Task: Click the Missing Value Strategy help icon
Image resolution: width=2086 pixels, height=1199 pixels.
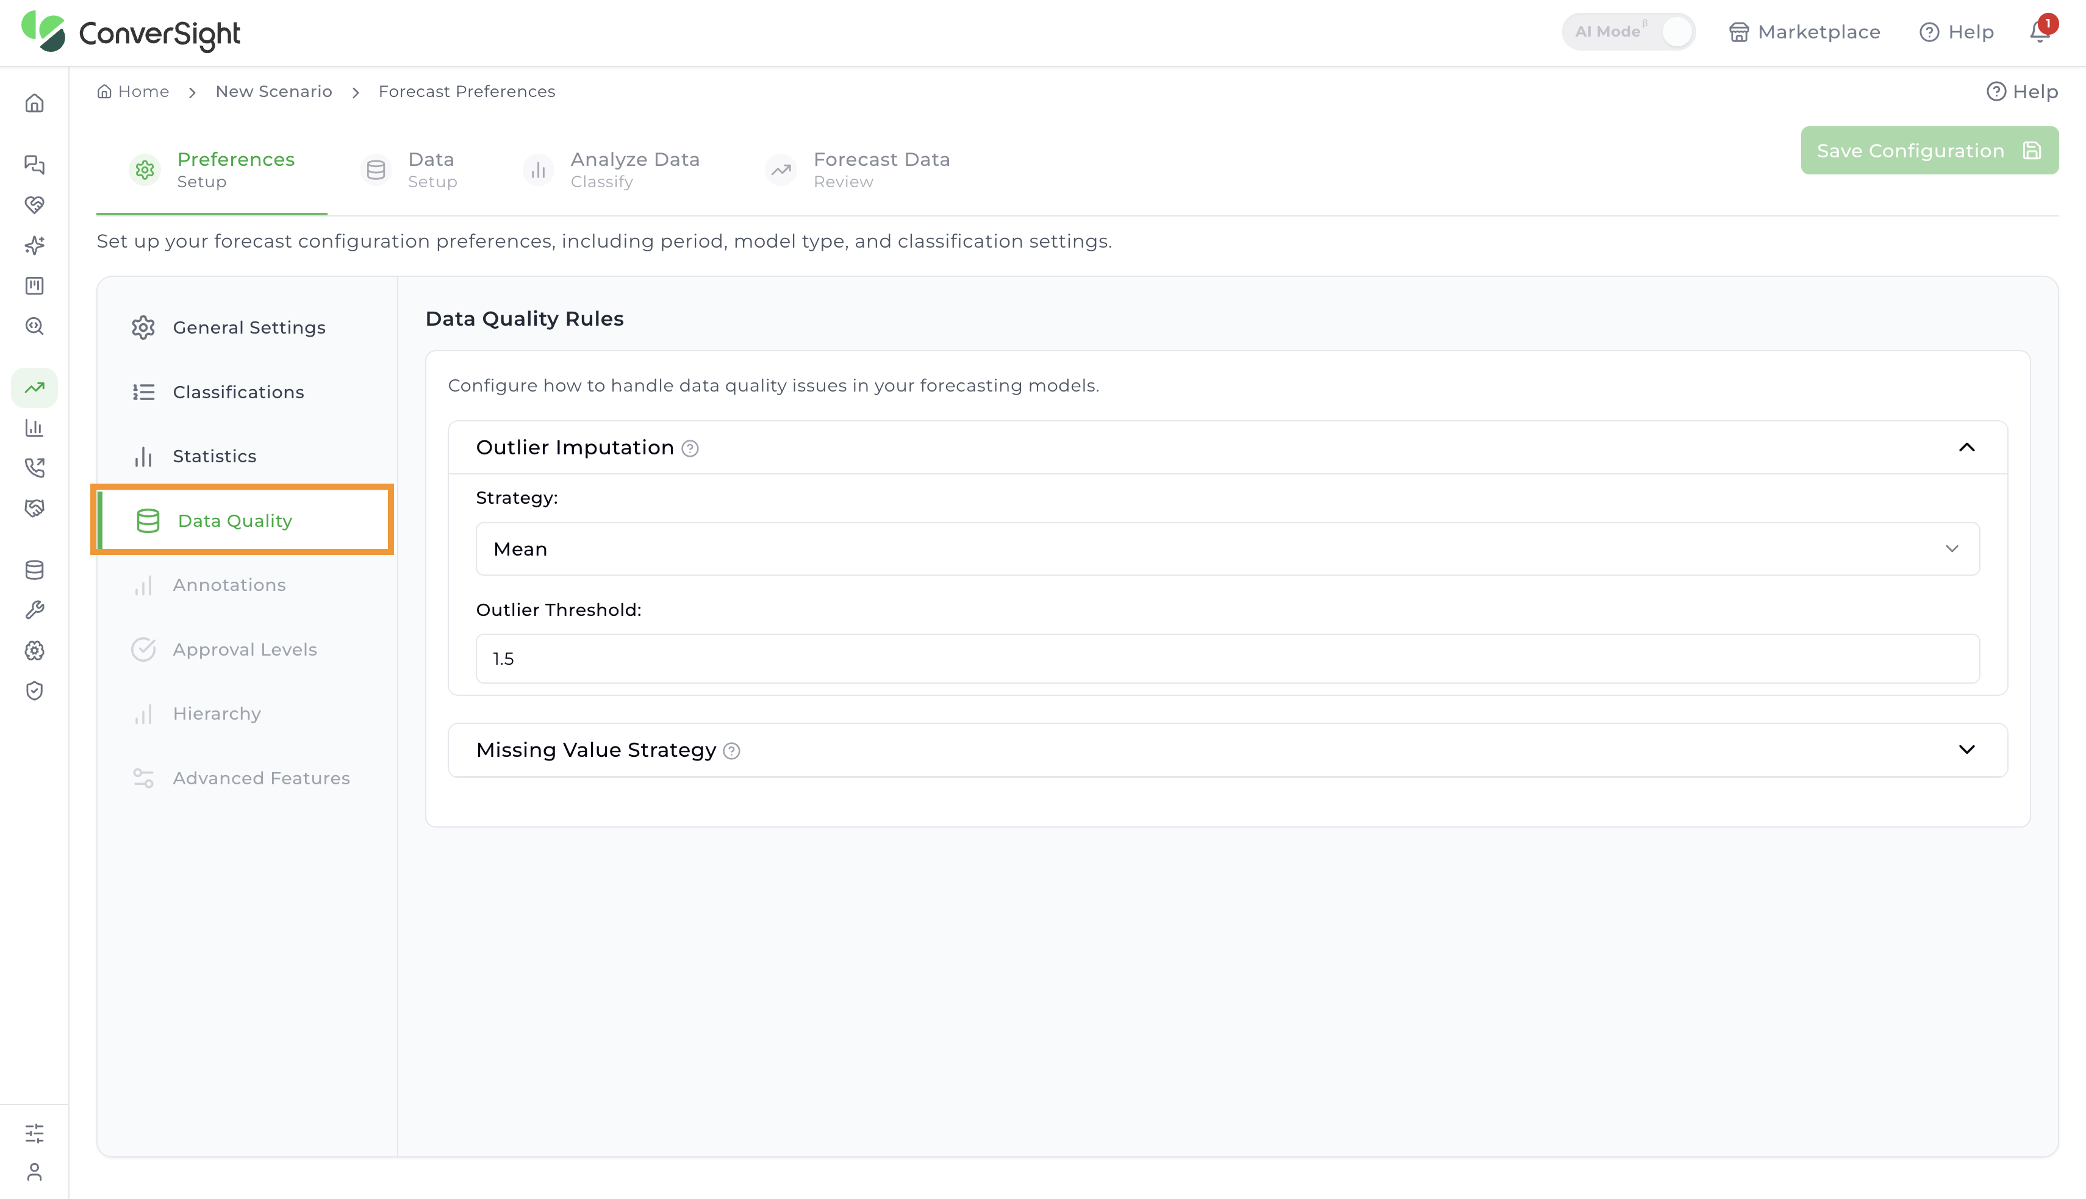Action: 731,751
